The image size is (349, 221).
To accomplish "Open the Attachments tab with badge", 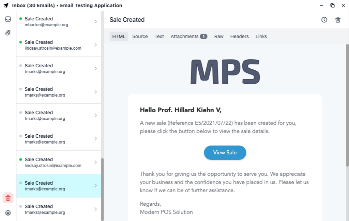I will coord(188,36).
